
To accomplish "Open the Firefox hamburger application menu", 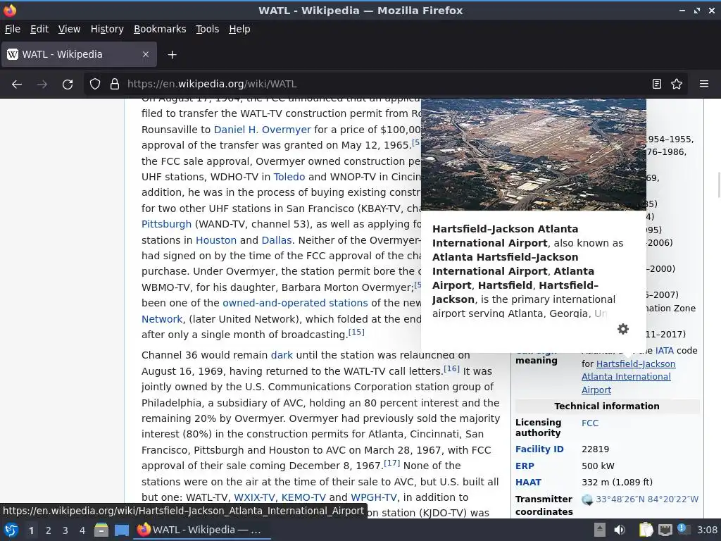I will click(x=704, y=84).
